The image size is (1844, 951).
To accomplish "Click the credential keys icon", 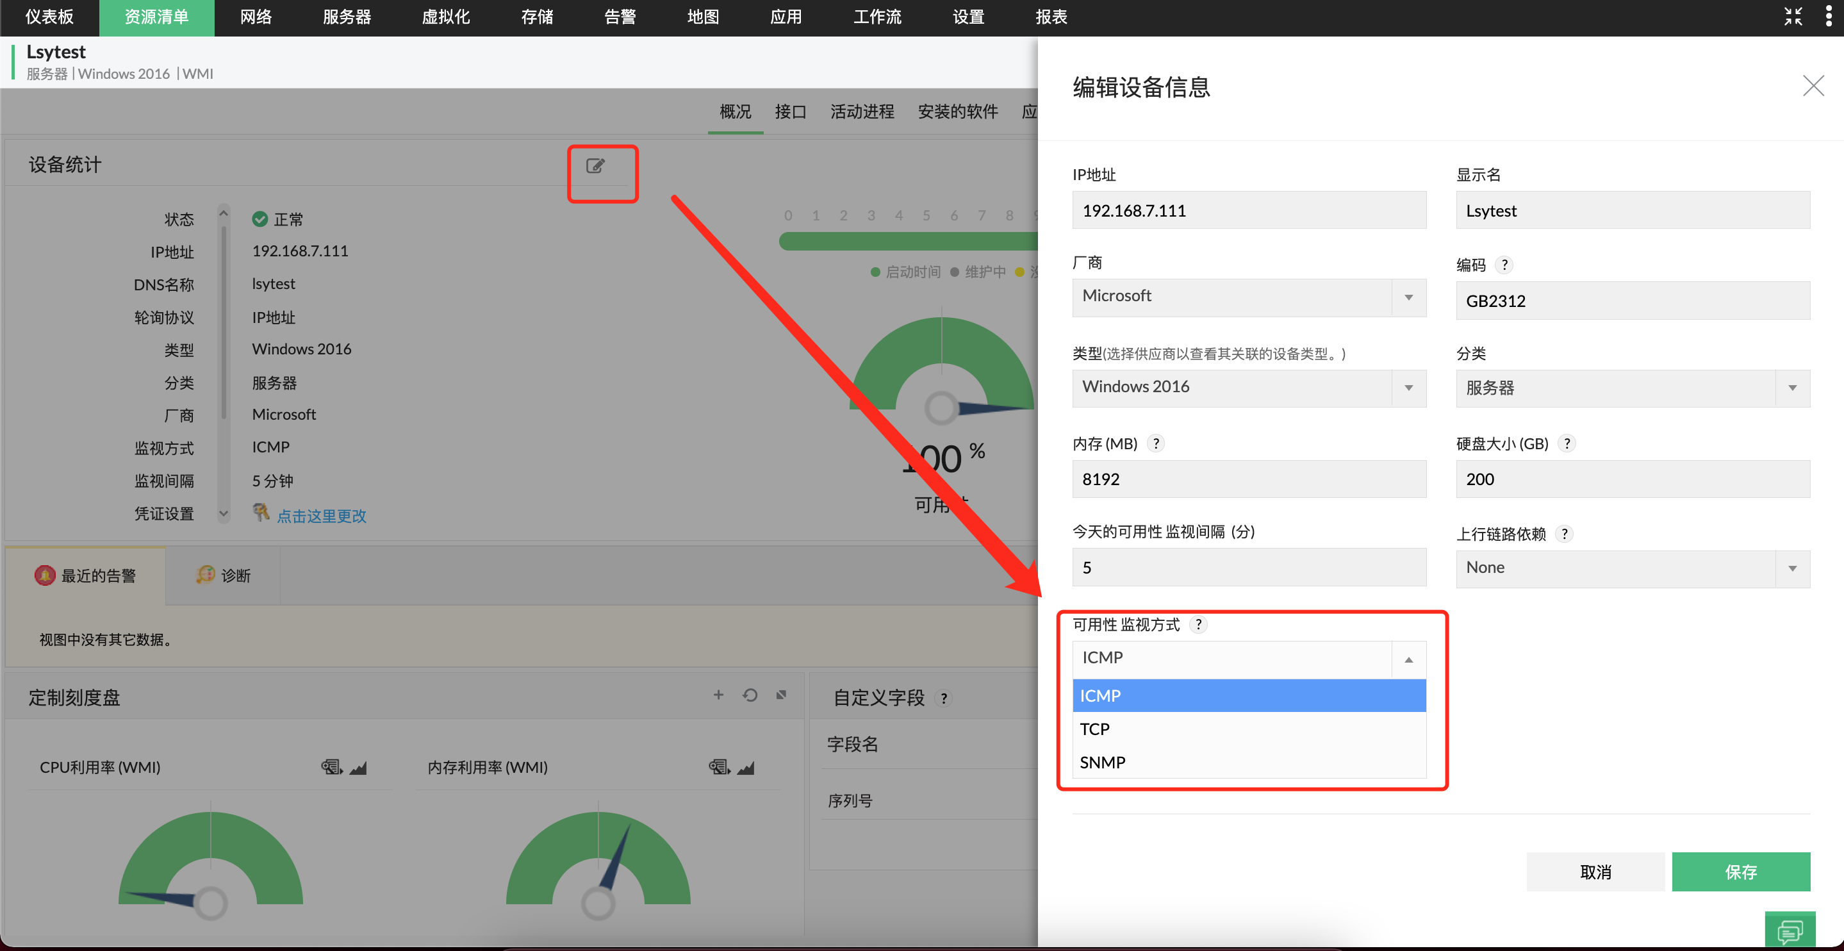I will click(x=261, y=512).
